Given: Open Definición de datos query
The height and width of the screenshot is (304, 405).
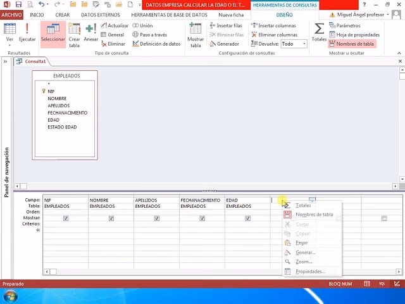Looking at the screenshot, I should pyautogui.click(x=156, y=44).
